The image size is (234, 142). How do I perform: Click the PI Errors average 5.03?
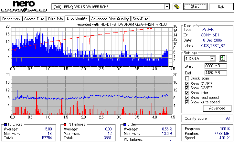coord(48,129)
